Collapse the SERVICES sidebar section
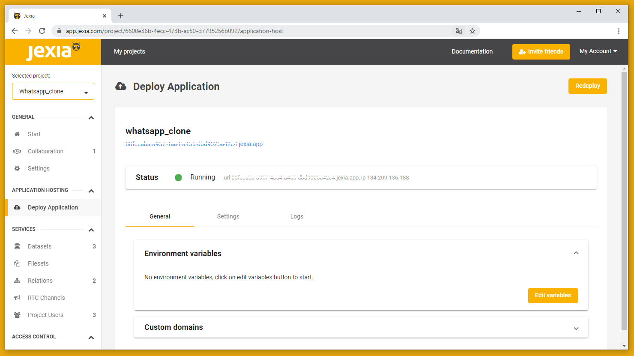Image resolution: width=634 pixels, height=356 pixels. [x=91, y=230]
